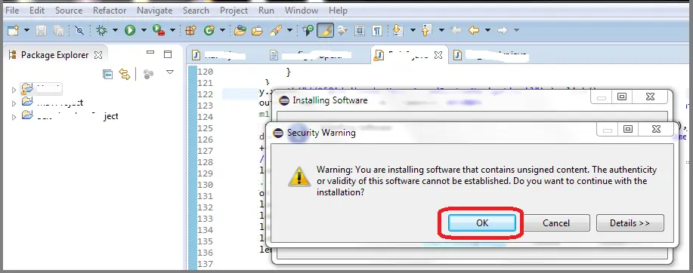Open the Navigate menu
693x273 pixels.
click(x=154, y=10)
